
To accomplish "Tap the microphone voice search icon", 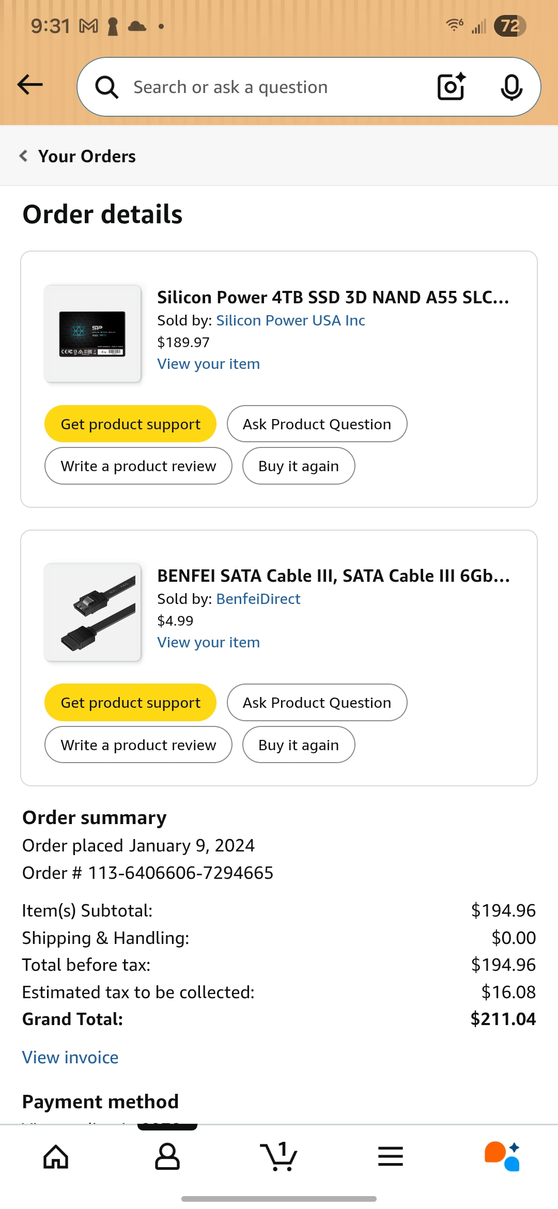I will click(x=511, y=87).
